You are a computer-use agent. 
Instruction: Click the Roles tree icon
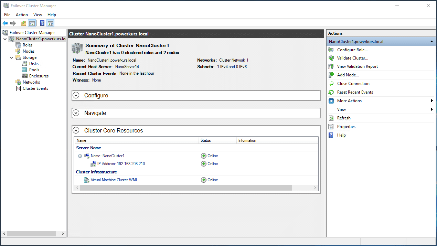click(18, 45)
